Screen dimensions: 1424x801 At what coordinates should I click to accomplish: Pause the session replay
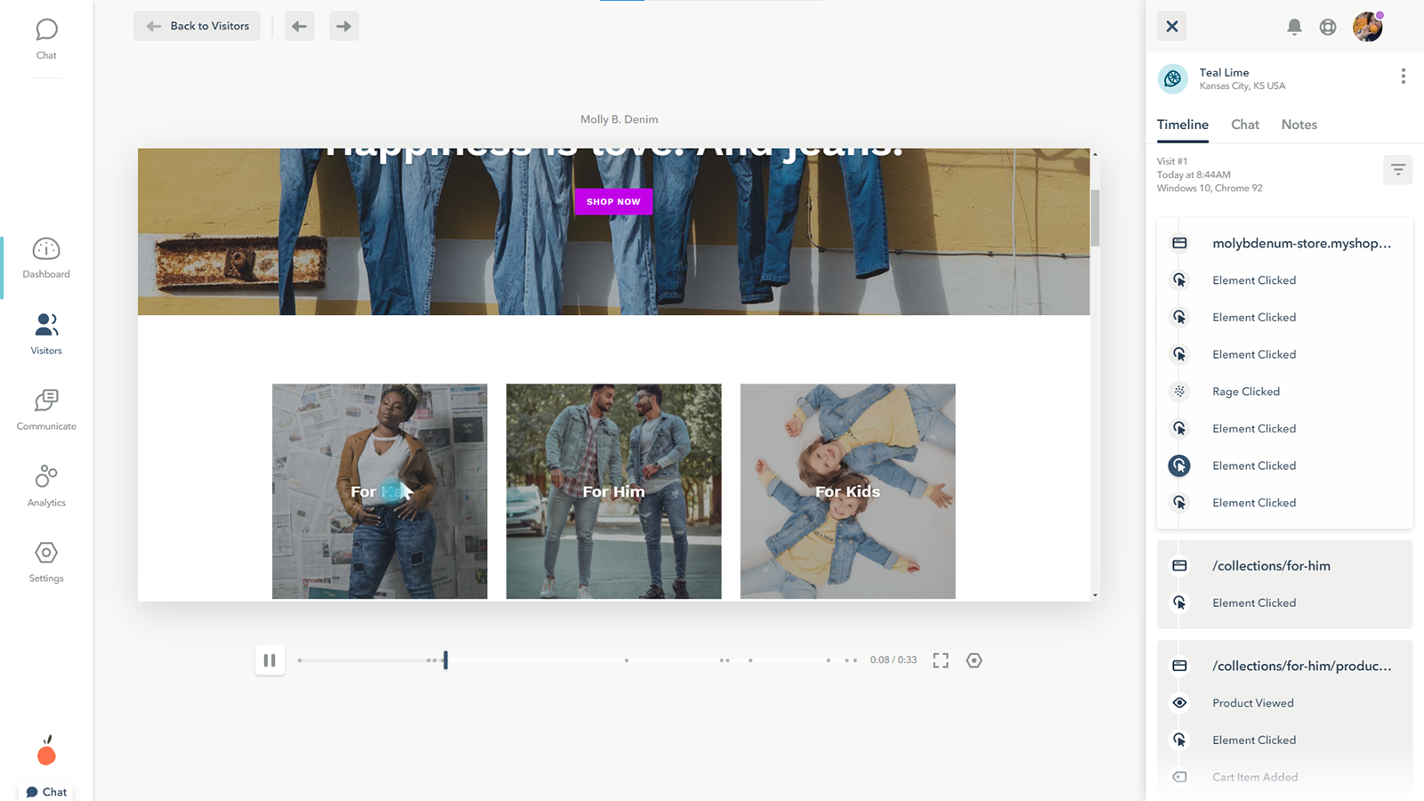tap(270, 660)
